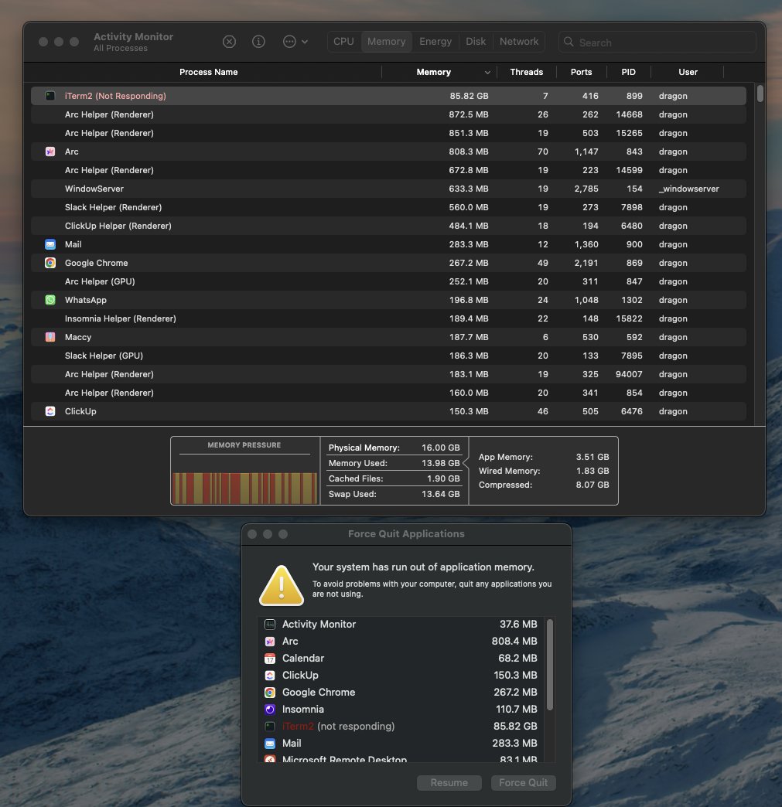Screen dimensions: 782x807
Task: Select iTerm2 (not responding) in Force Quit list
Action: [401, 726]
